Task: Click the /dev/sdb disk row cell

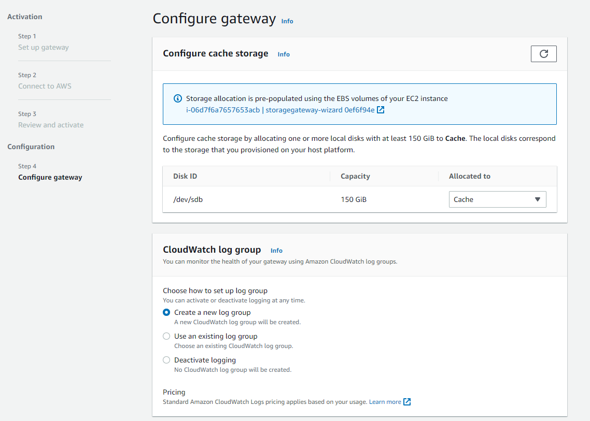Action: pyautogui.click(x=188, y=199)
